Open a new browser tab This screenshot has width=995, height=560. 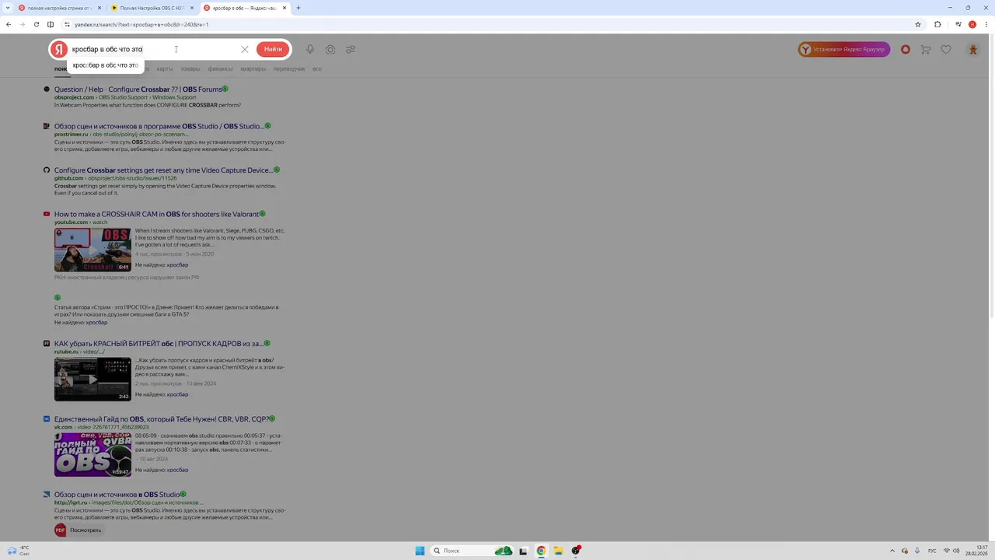coord(298,8)
